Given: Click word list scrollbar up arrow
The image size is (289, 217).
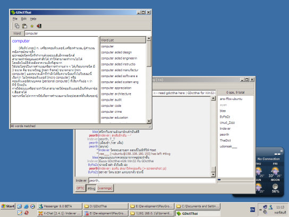Looking at the screenshot, I should click(x=149, y=39).
